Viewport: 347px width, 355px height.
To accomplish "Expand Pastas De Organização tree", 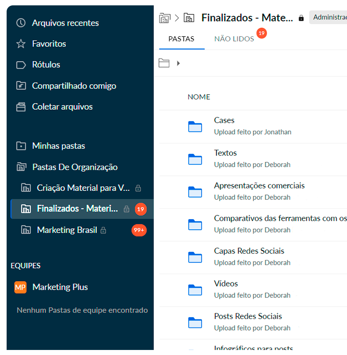I will 75,167.
